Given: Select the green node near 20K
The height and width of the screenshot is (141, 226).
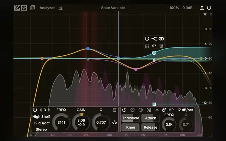Looking at the screenshot, I should coord(201,59).
